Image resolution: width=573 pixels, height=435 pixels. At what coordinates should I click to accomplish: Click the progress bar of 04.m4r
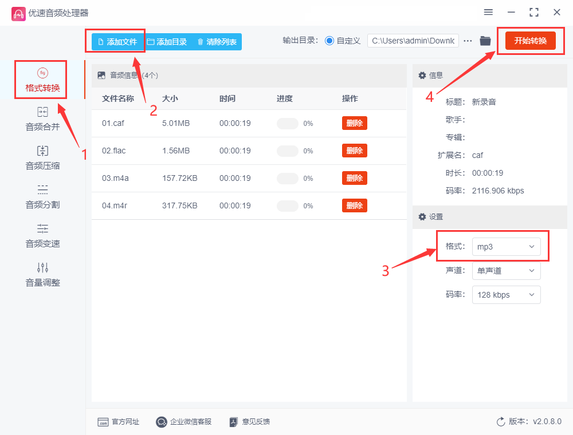tap(288, 206)
